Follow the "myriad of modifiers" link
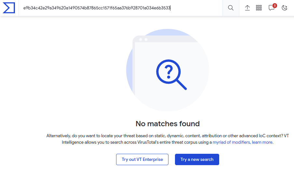 [x=231, y=142]
